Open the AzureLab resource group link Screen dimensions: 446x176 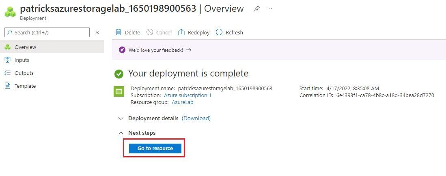(x=183, y=102)
